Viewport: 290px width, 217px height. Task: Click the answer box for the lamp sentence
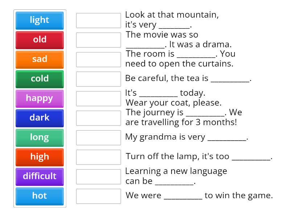(x=98, y=157)
